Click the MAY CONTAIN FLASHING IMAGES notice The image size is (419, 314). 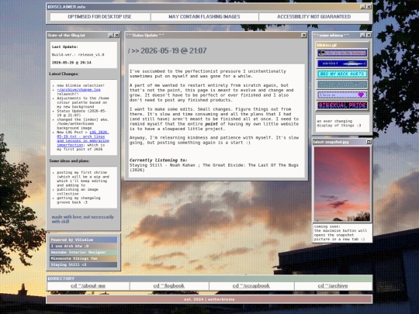click(204, 16)
